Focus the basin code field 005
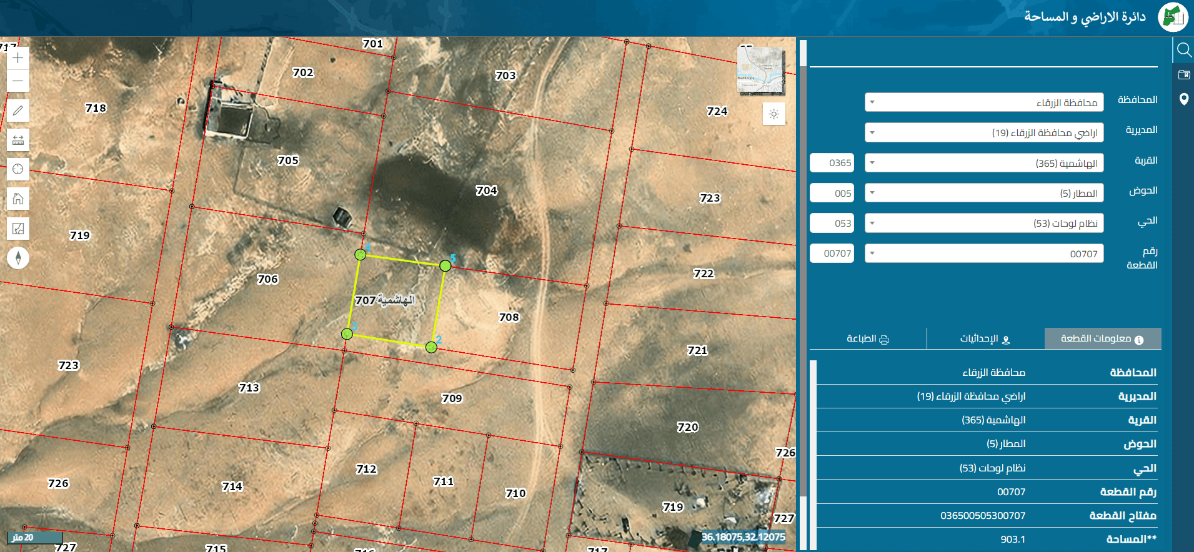Image resolution: width=1194 pixels, height=552 pixels. coord(832,193)
